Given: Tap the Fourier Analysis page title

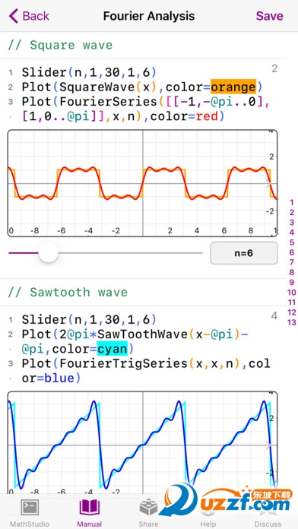Looking at the screenshot, I should (149, 16).
